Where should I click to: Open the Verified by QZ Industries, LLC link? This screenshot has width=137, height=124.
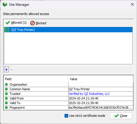tap(89, 94)
